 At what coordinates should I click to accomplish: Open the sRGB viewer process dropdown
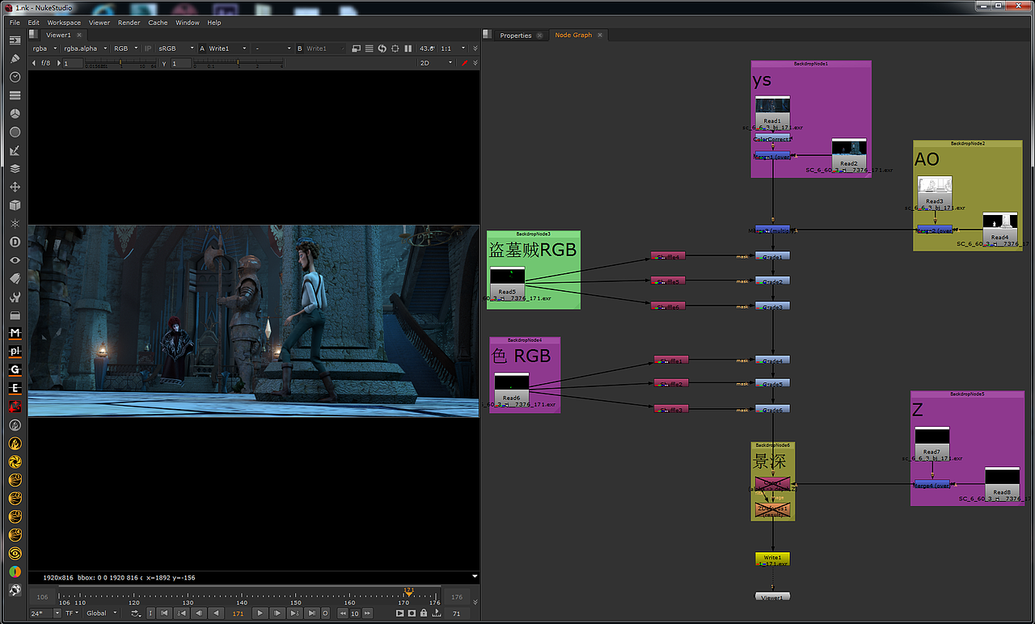[175, 48]
